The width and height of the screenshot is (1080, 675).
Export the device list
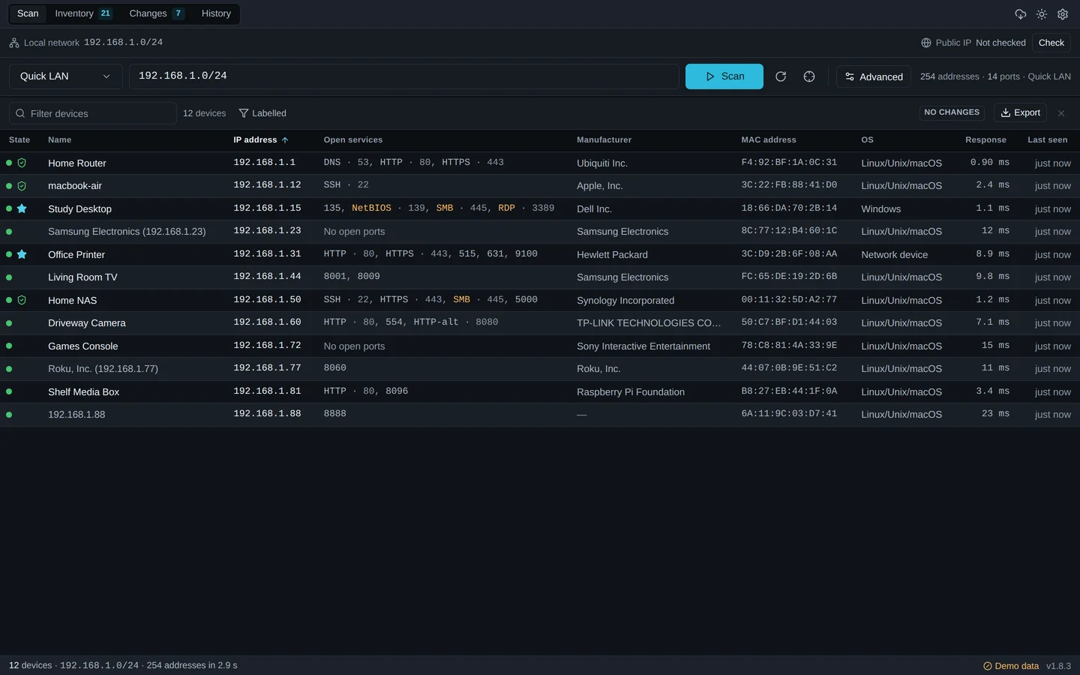coord(1020,112)
